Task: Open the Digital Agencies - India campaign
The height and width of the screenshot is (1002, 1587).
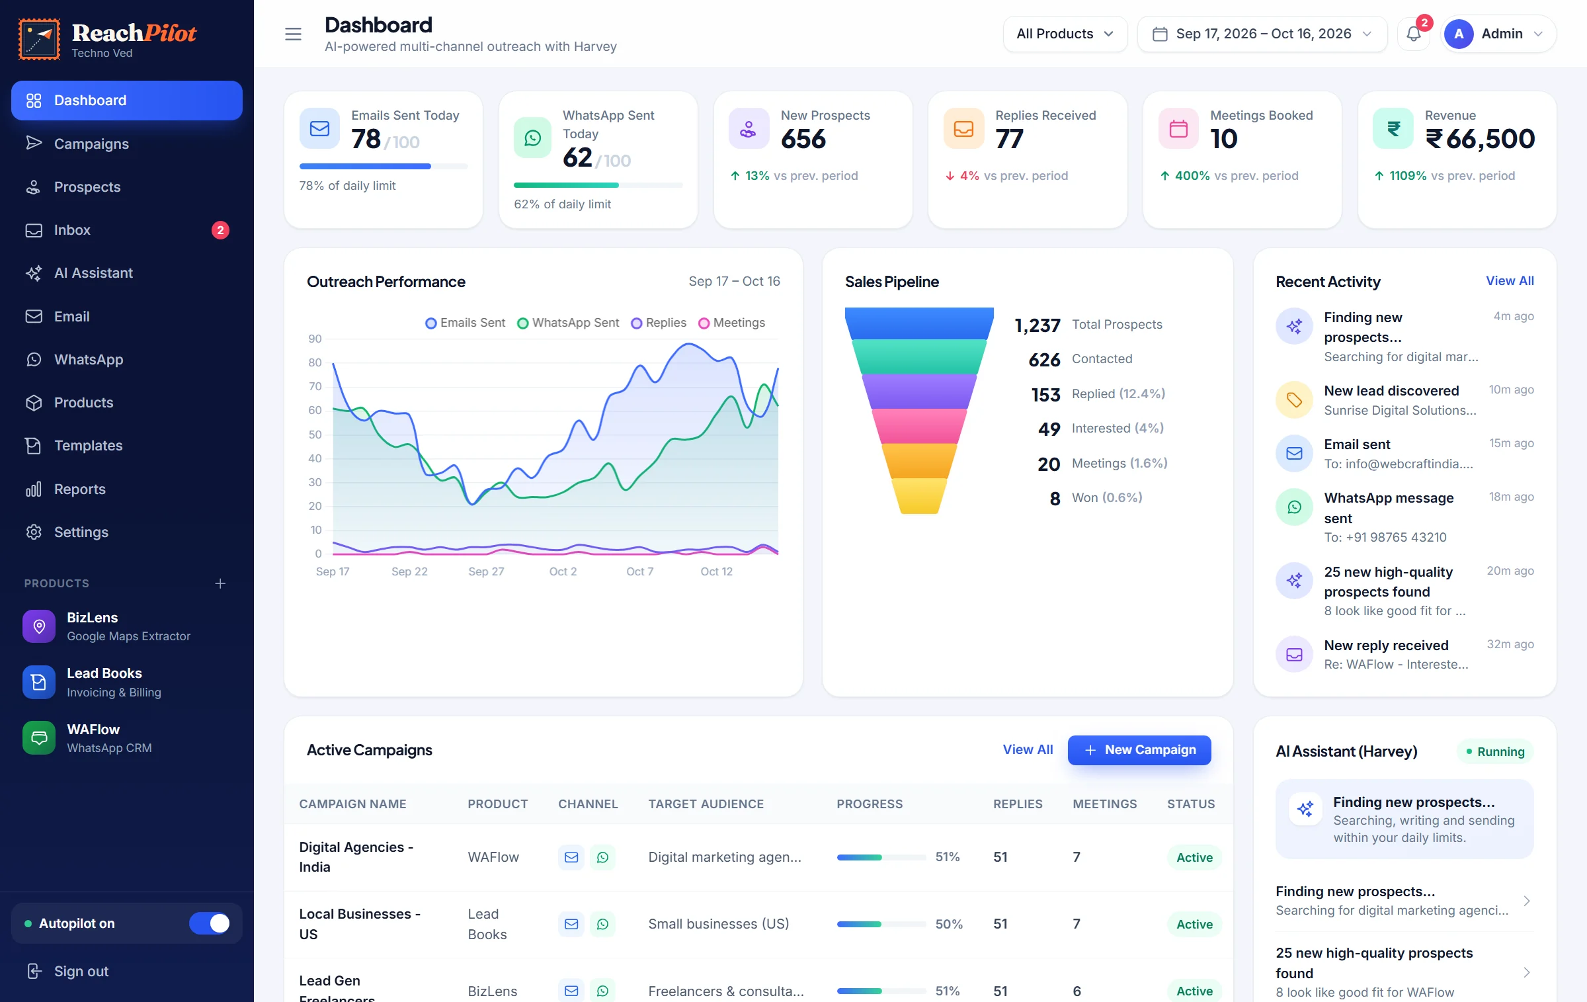Action: (356, 857)
